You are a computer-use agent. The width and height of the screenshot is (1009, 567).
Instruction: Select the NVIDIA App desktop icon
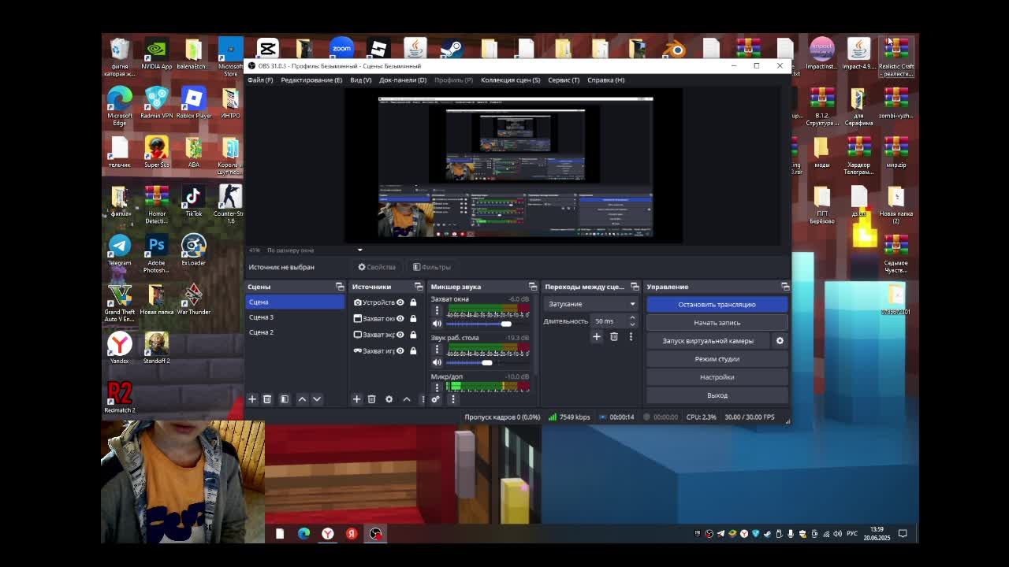tap(156, 54)
